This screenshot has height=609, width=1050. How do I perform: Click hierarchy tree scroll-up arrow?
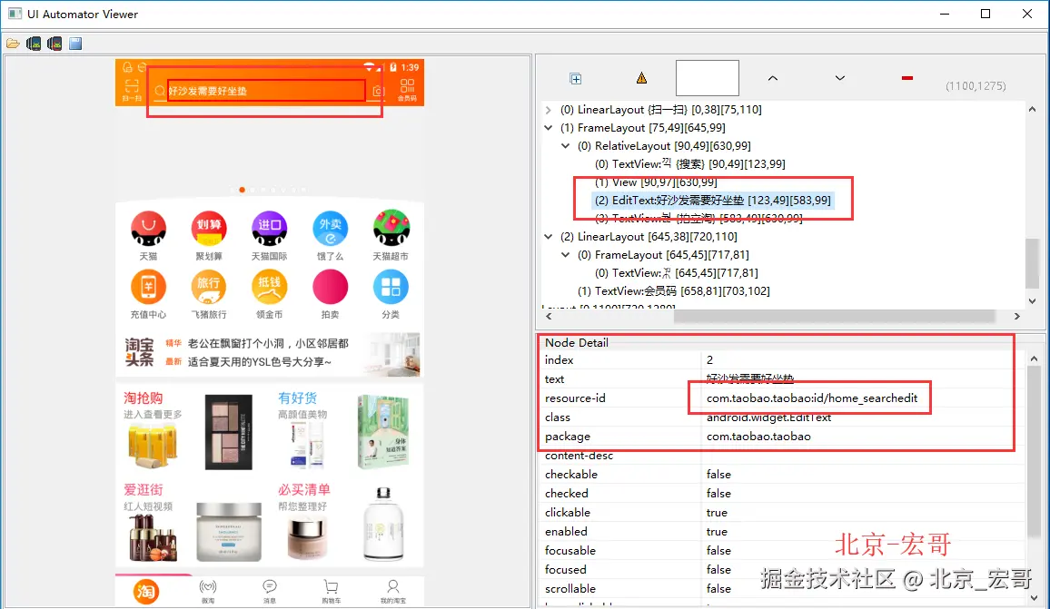point(1032,110)
